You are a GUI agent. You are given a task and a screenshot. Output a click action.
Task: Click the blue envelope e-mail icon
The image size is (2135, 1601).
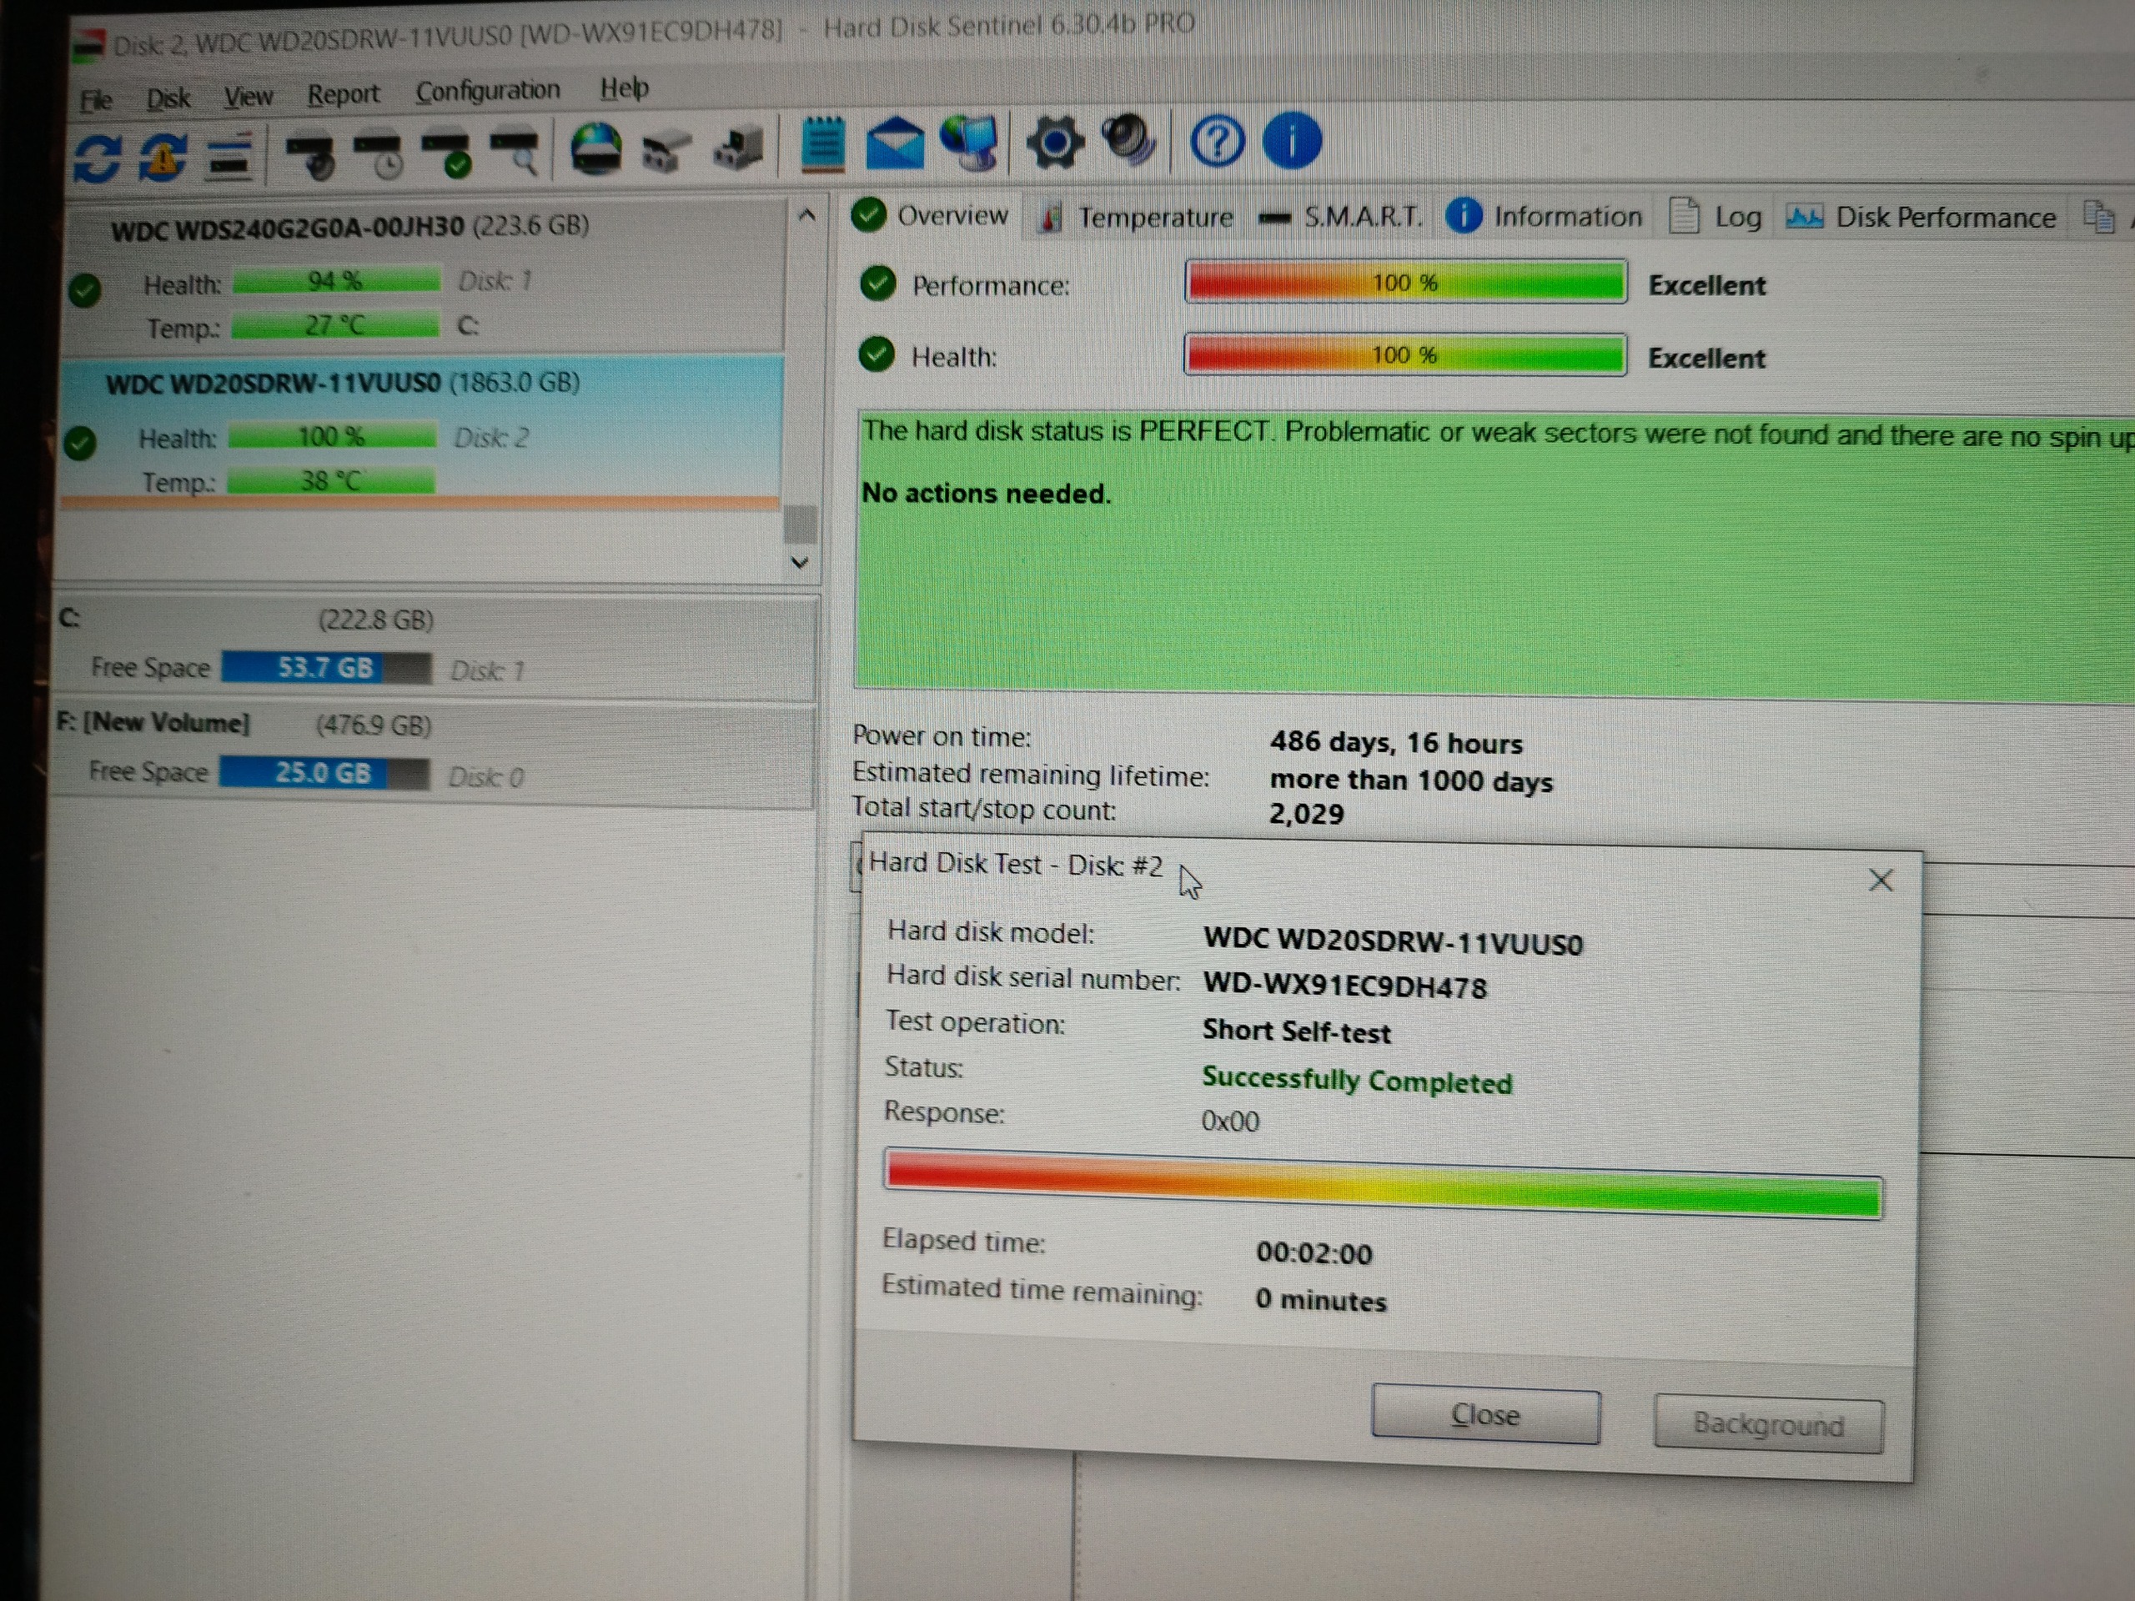(x=895, y=143)
